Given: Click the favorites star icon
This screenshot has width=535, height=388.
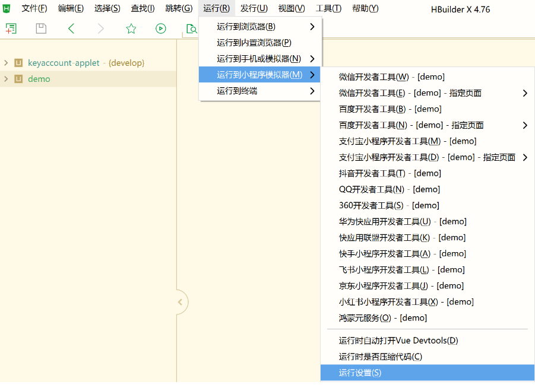Looking at the screenshot, I should pos(131,28).
